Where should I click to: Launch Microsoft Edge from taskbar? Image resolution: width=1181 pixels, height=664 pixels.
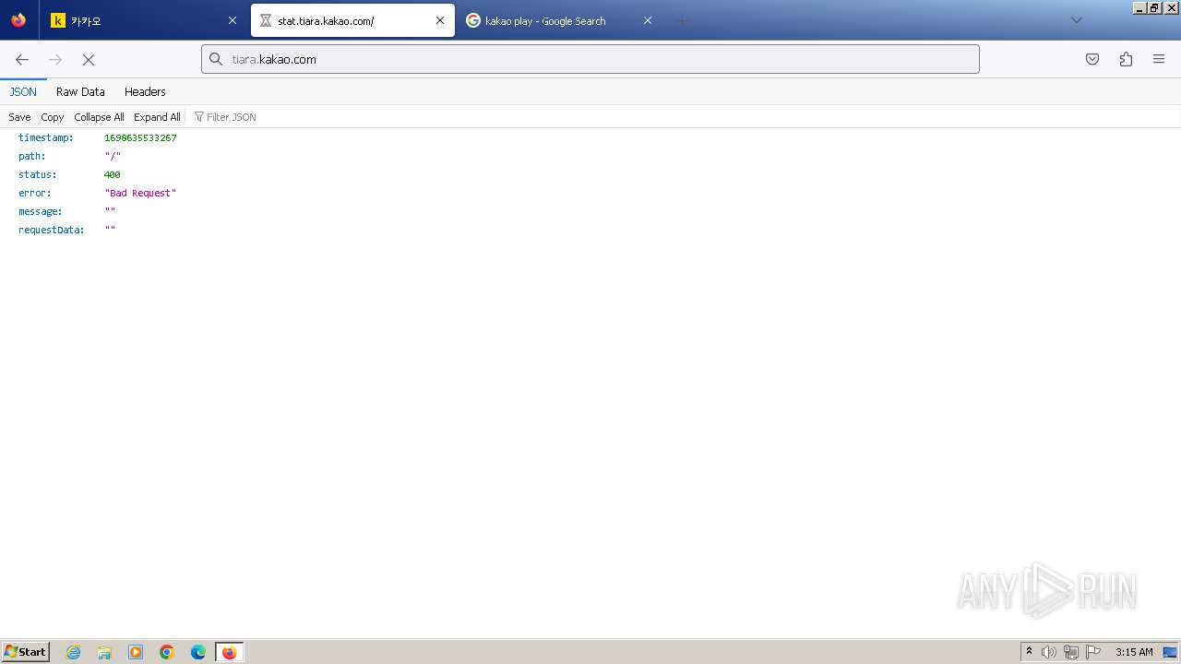point(198,652)
